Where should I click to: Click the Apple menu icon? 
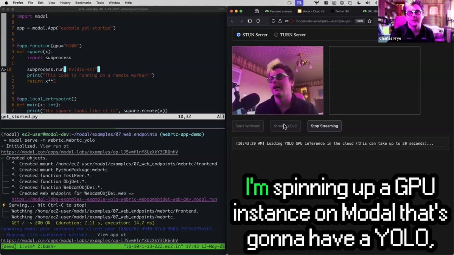(6, 3)
